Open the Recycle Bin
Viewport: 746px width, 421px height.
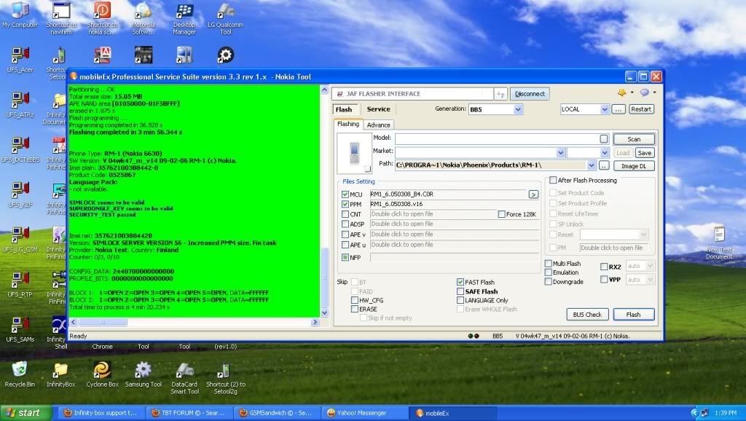20,374
